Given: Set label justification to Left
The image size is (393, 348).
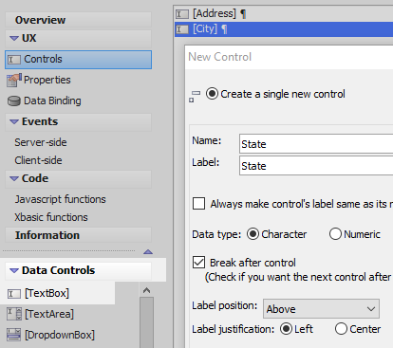Looking at the screenshot, I should [286, 329].
